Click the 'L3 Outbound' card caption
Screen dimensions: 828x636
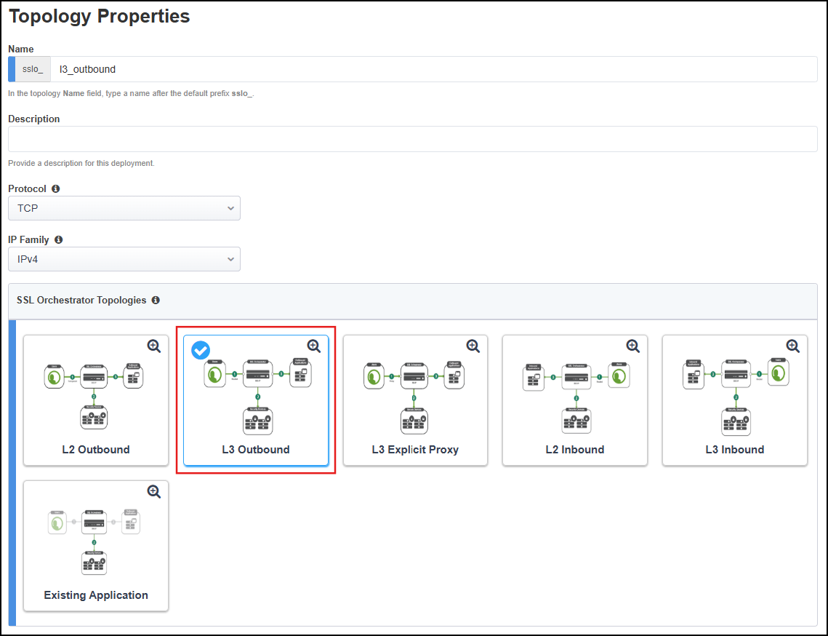(x=256, y=450)
